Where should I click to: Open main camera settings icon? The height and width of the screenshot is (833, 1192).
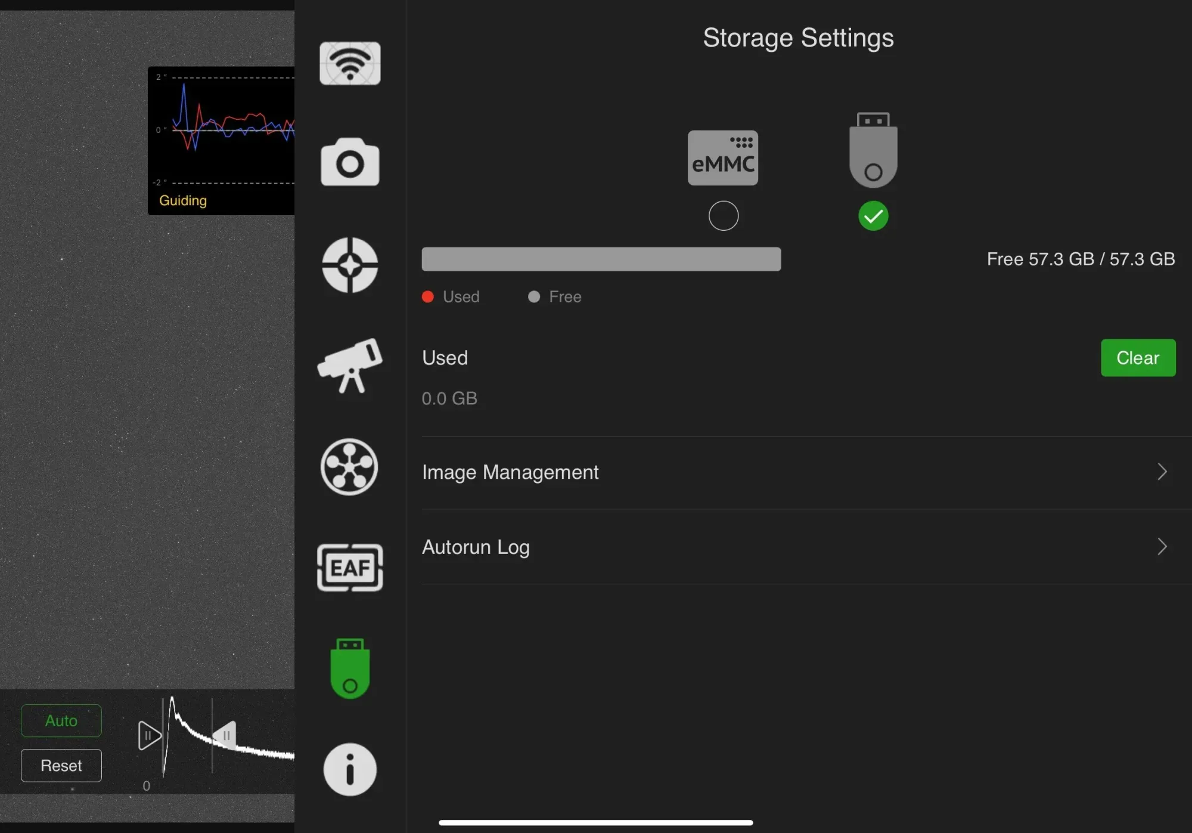(350, 163)
